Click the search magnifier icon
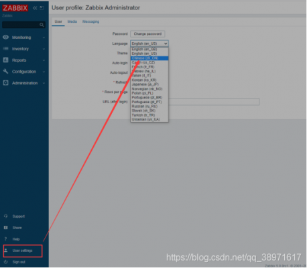This screenshot has width=307, height=268. click(42, 25)
